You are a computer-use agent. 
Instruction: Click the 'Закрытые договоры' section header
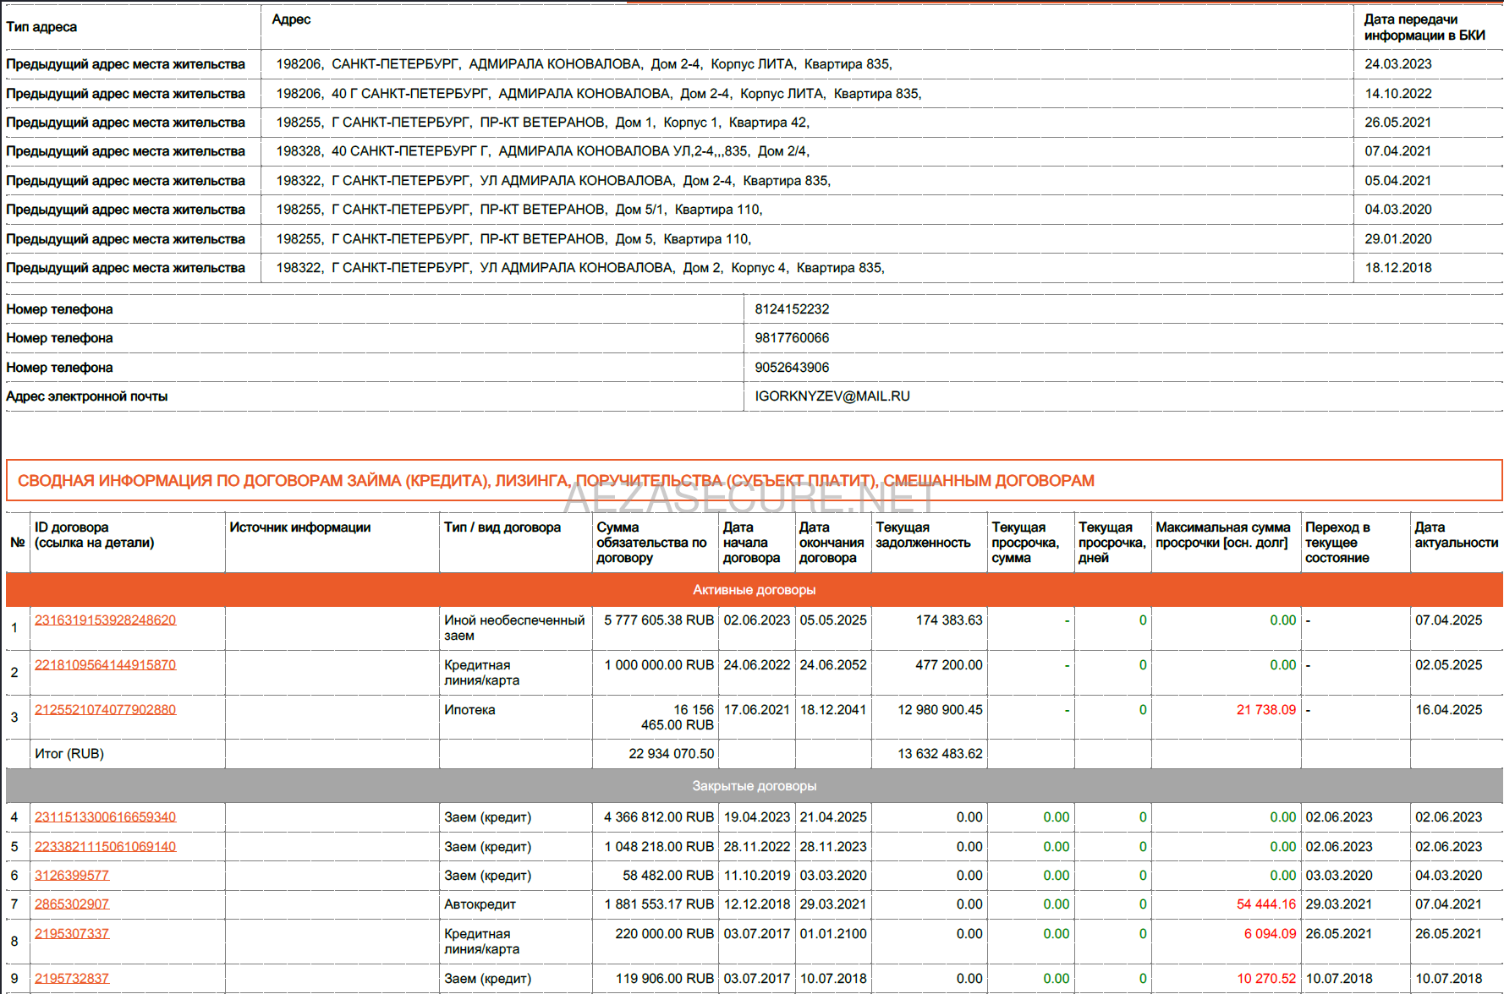tap(754, 786)
